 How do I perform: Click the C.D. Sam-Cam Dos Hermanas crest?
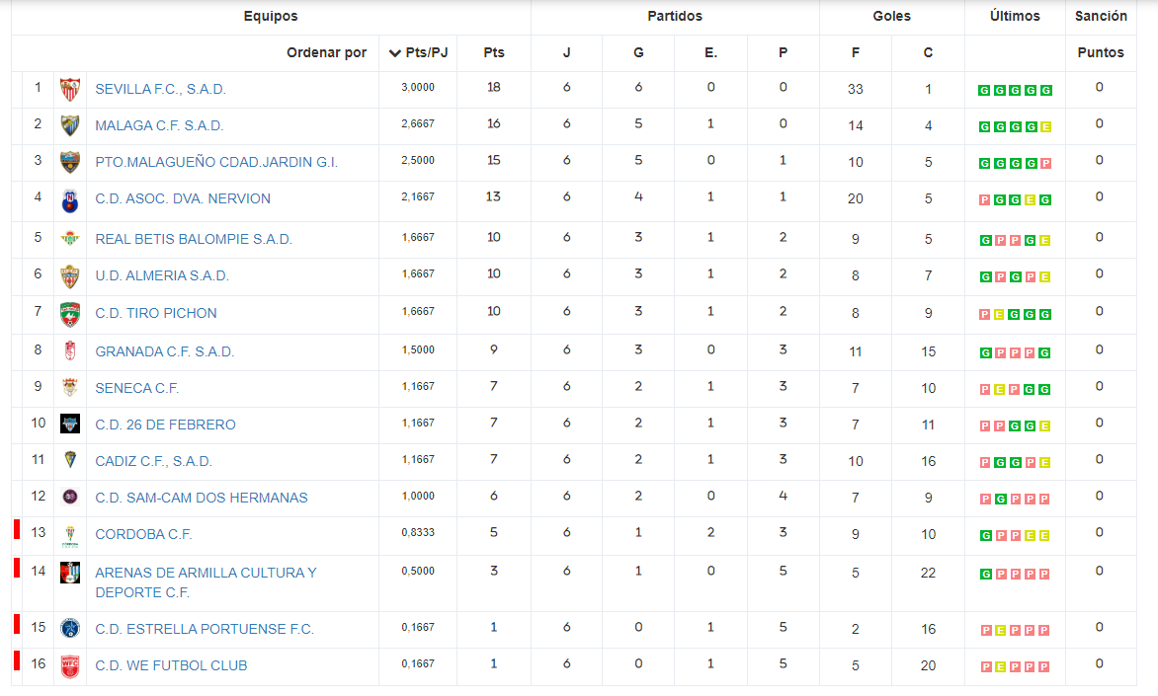pos(70,497)
